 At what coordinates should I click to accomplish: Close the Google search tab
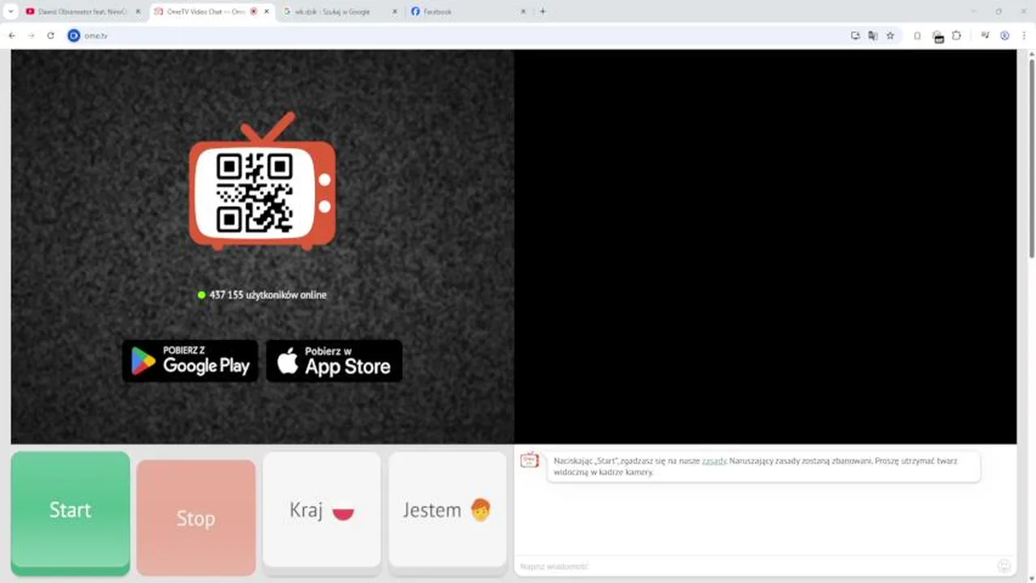395,11
